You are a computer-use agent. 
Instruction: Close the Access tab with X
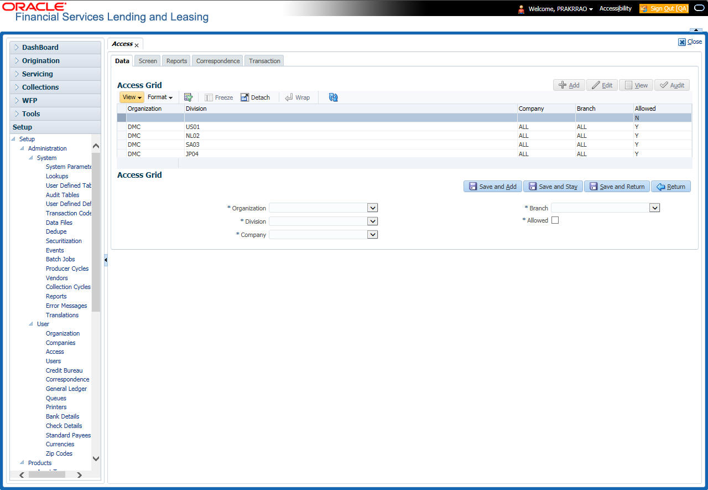(137, 45)
